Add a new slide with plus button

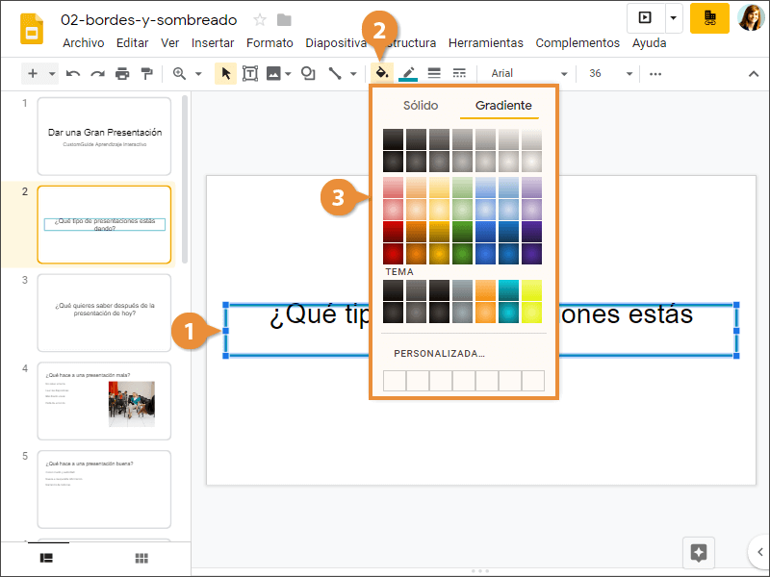(x=33, y=74)
